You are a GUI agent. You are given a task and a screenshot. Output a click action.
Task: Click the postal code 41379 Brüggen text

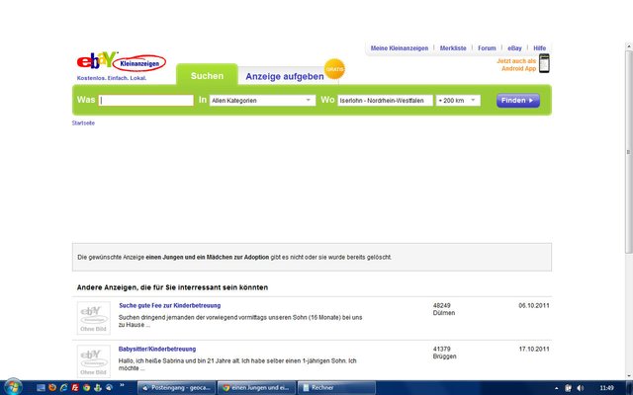(444, 353)
